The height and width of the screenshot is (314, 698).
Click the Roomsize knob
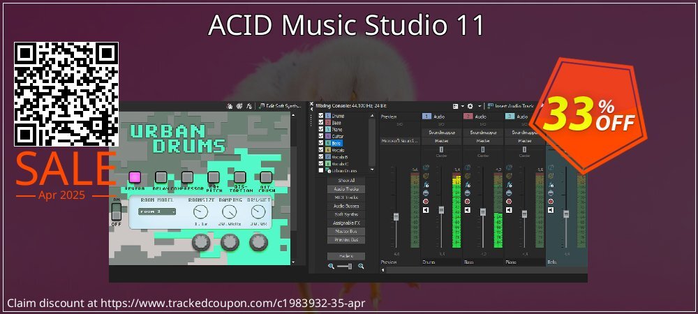pyautogui.click(x=201, y=212)
